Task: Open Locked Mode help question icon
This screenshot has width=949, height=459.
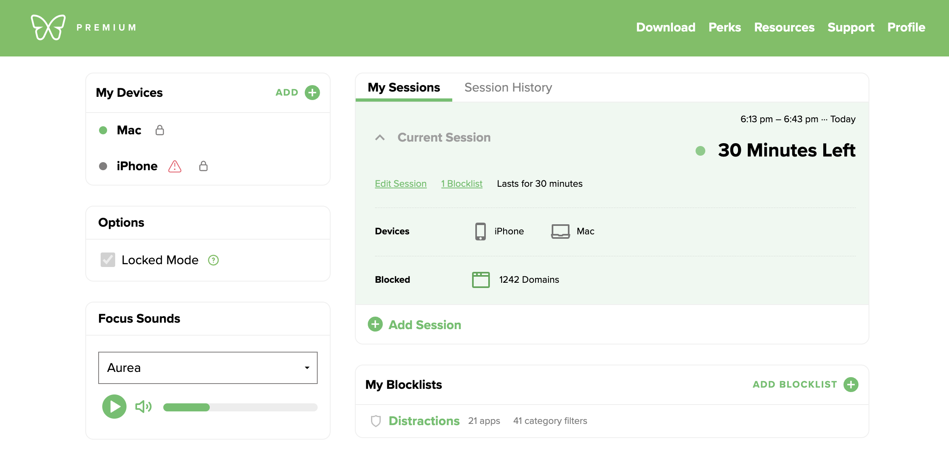Action: [213, 260]
